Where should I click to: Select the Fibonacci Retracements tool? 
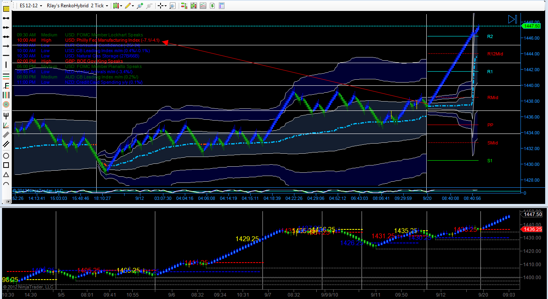click(x=6, y=76)
